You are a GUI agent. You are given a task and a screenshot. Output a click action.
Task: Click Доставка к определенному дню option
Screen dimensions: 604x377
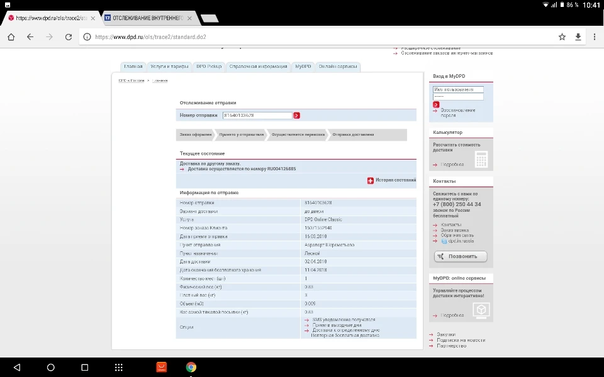pyautogui.click(x=346, y=330)
